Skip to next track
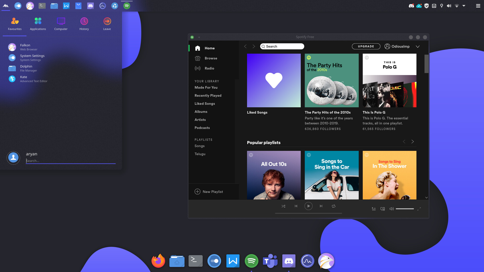 [x=321, y=206]
